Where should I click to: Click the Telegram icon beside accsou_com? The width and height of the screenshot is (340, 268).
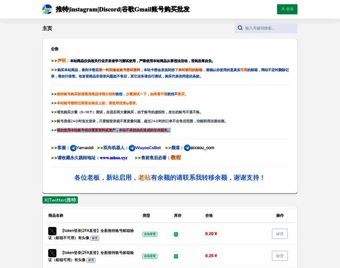tap(187, 148)
